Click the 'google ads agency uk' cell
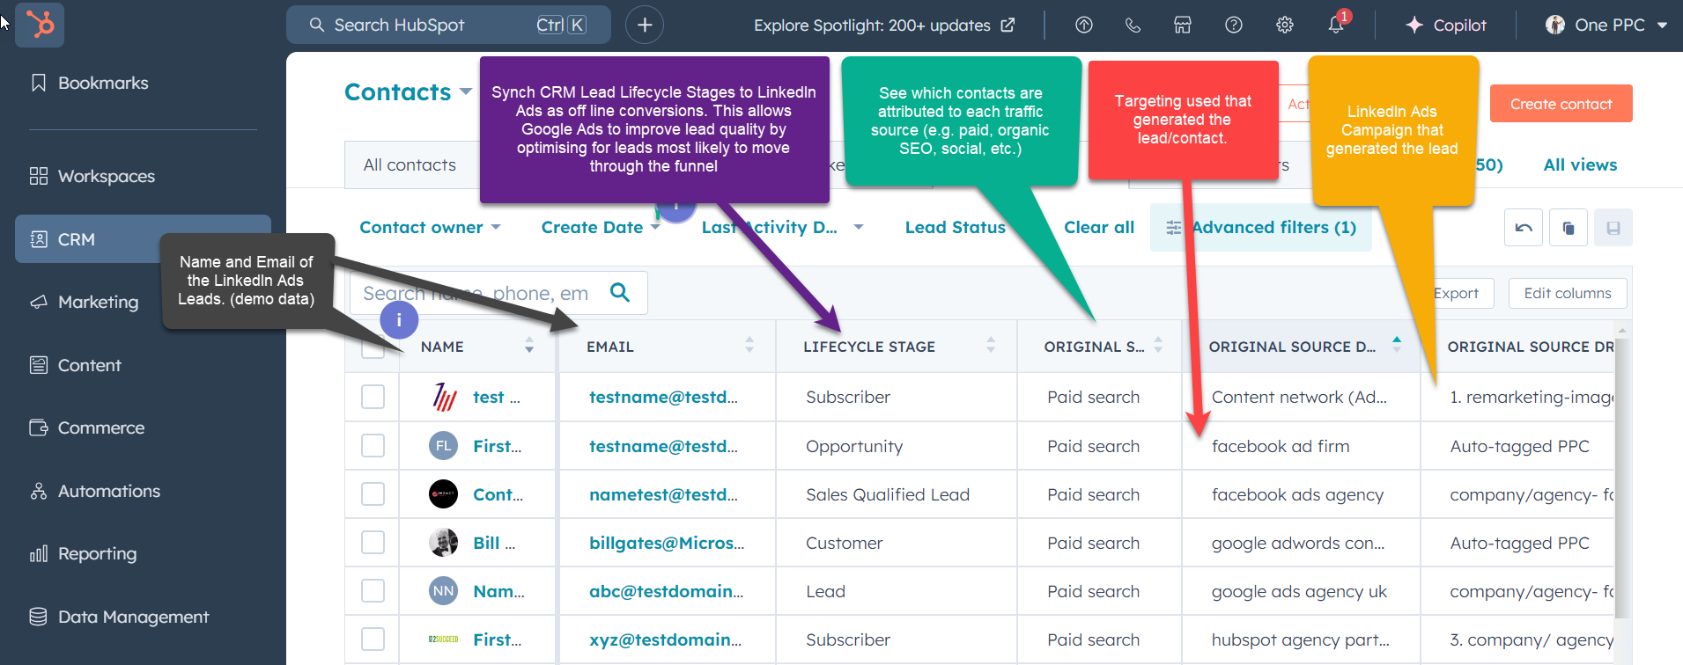 point(1299,591)
